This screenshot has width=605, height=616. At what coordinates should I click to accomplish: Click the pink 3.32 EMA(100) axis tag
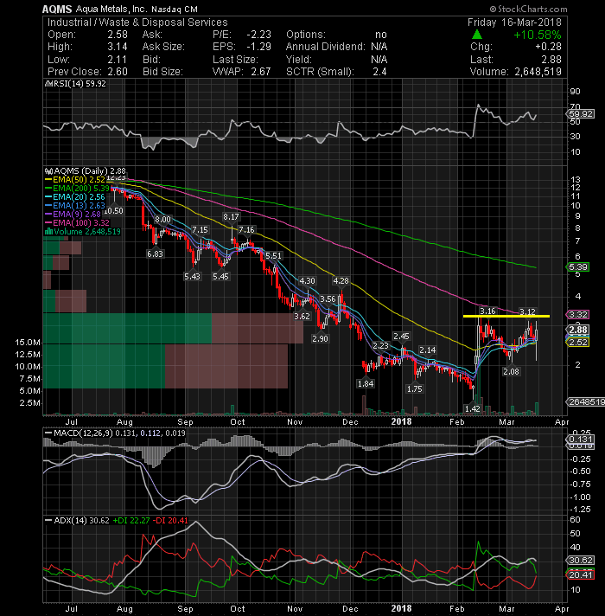click(x=577, y=314)
